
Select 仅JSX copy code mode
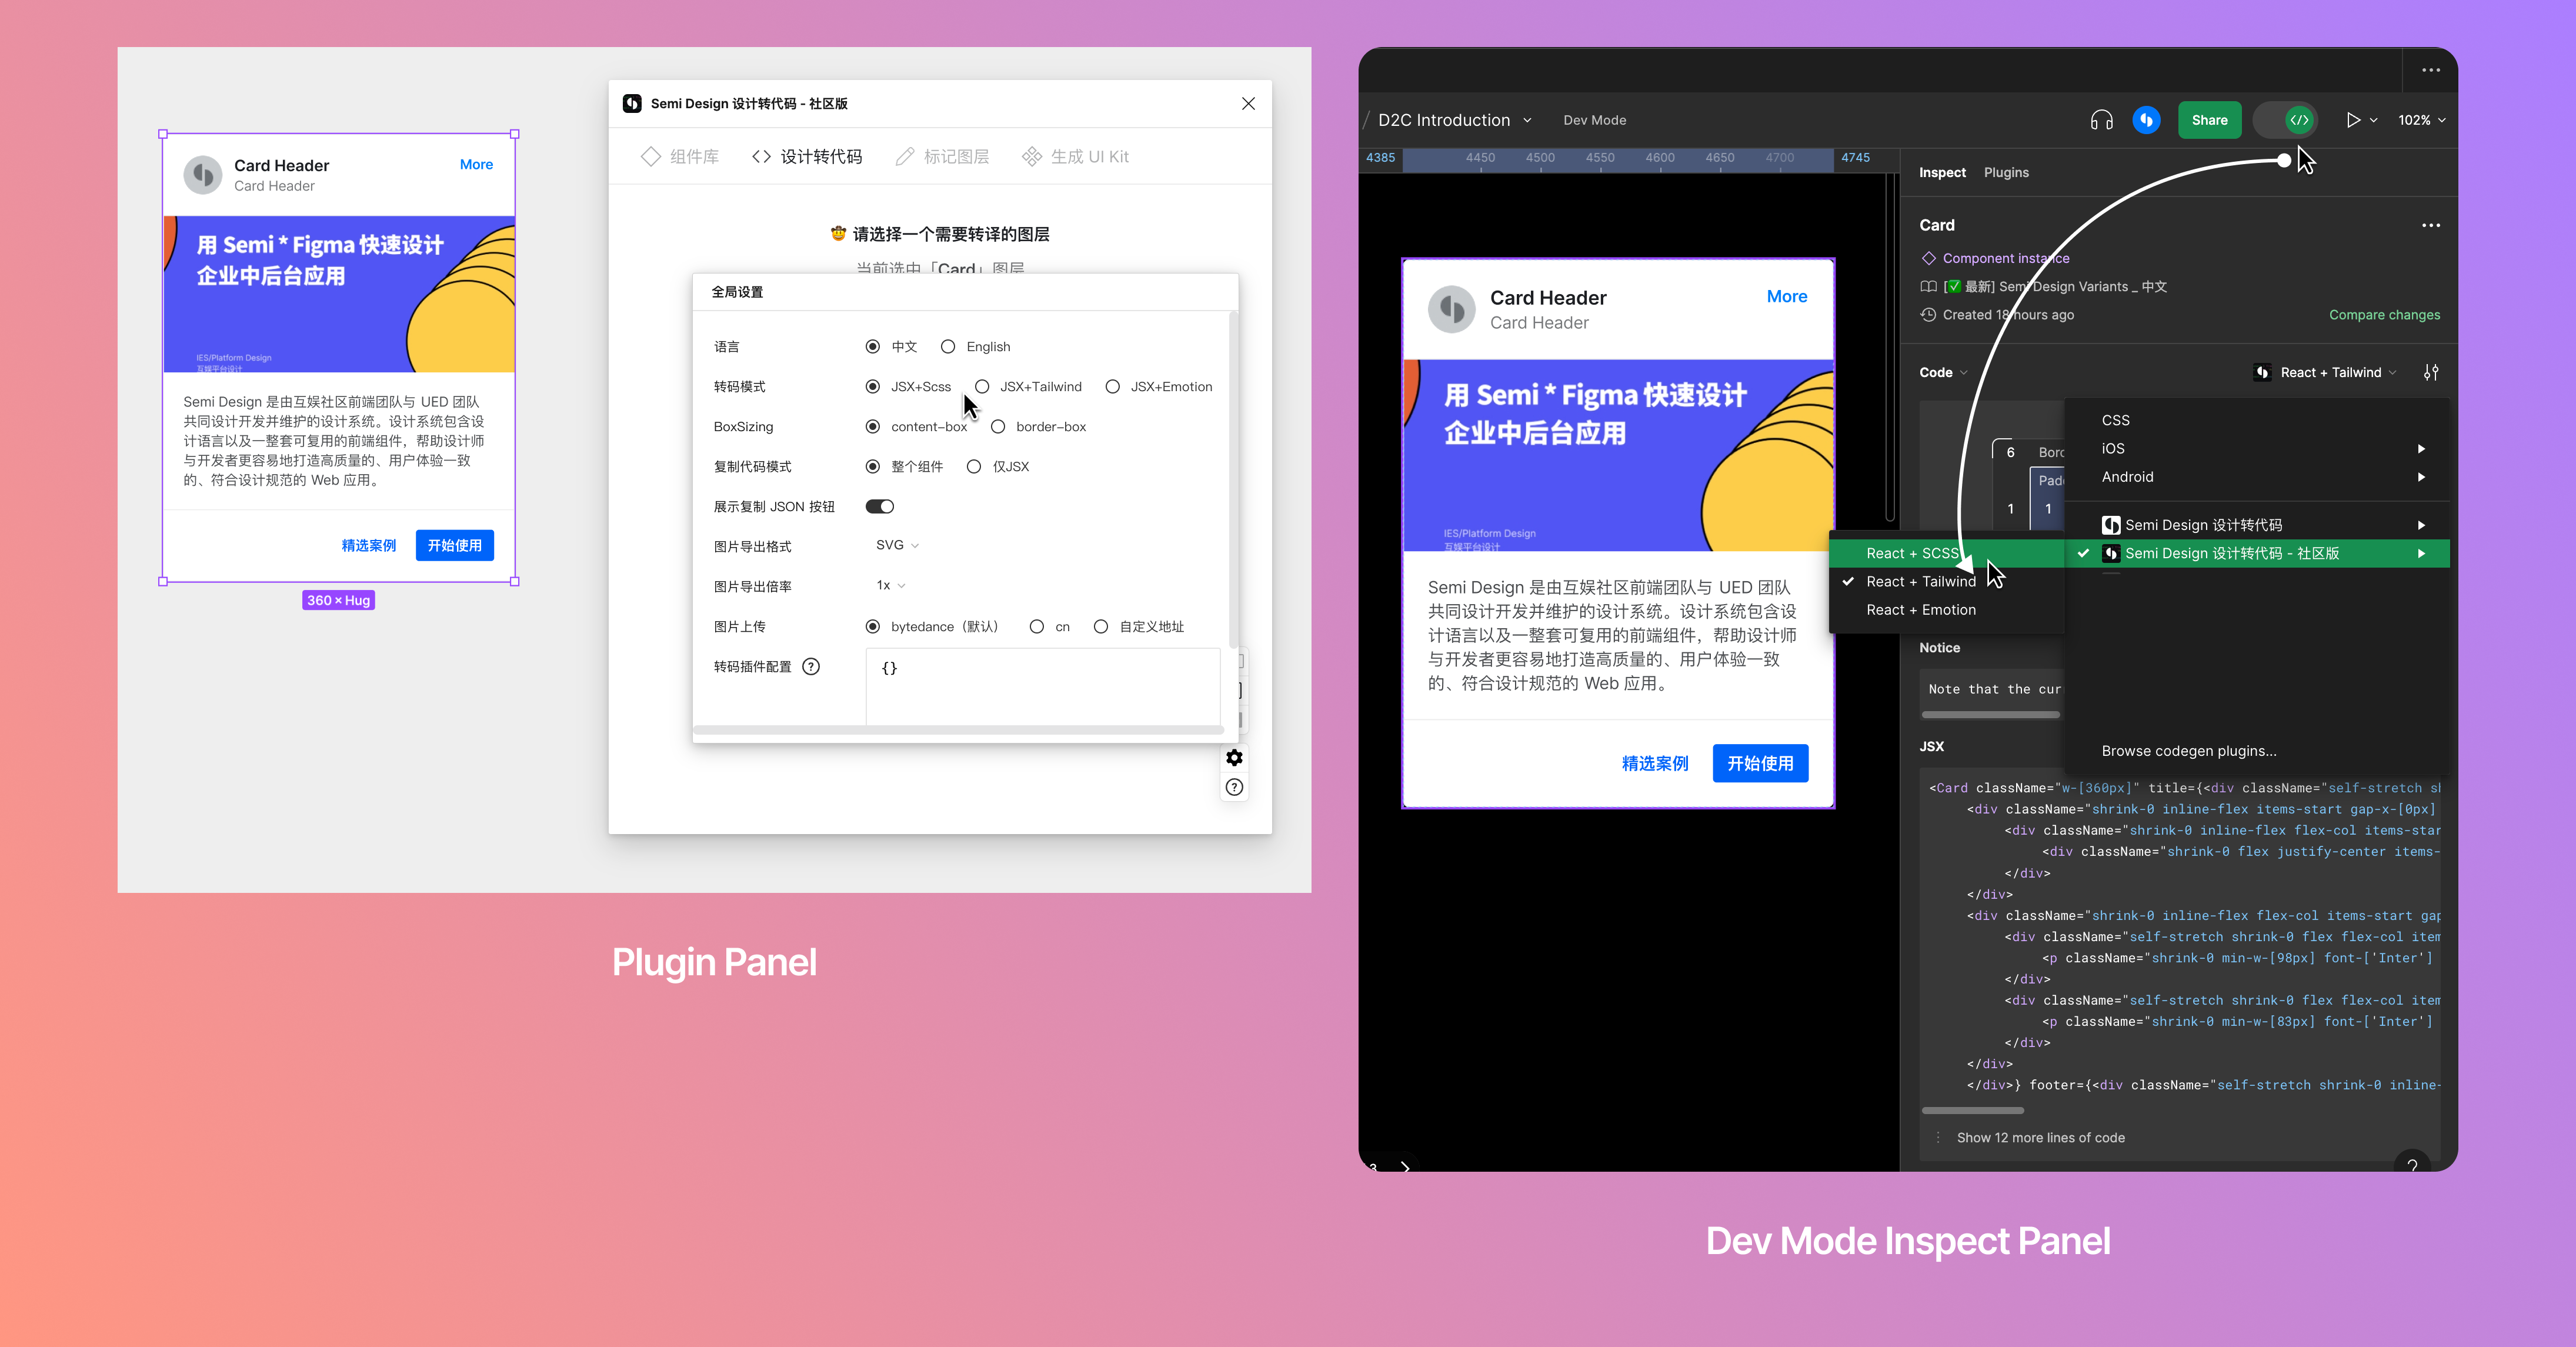pos(973,466)
